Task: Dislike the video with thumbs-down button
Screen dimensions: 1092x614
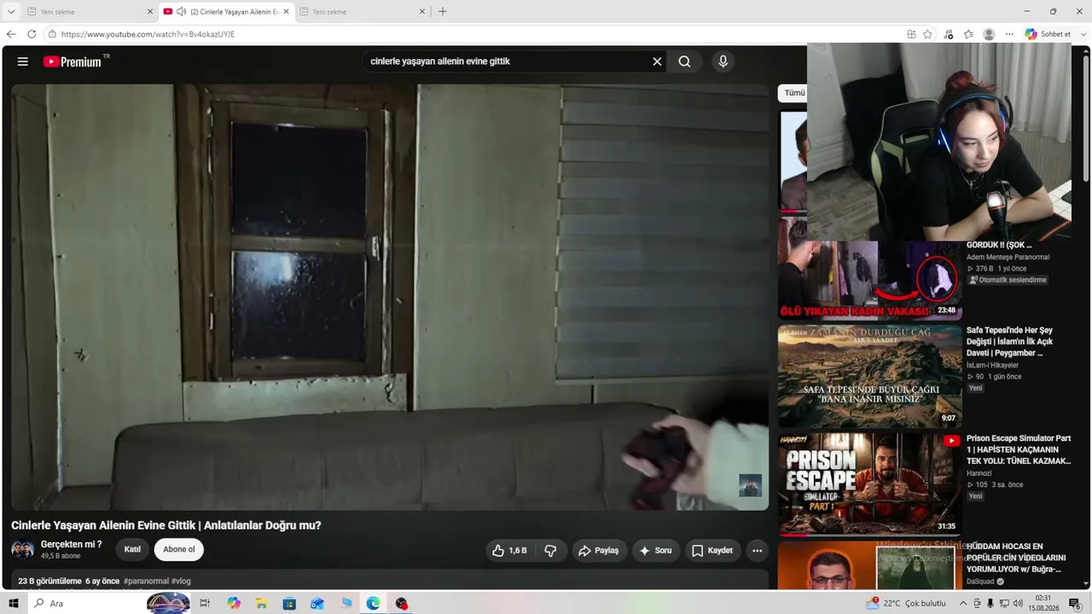Action: click(550, 551)
